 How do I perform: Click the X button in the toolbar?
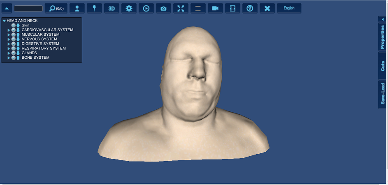[267, 8]
